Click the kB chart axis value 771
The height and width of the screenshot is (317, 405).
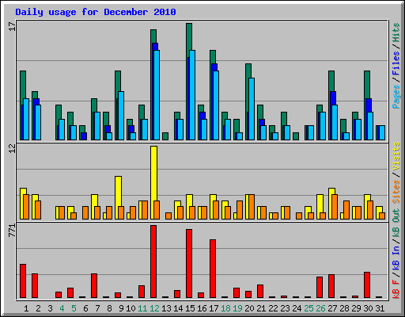[13, 230]
